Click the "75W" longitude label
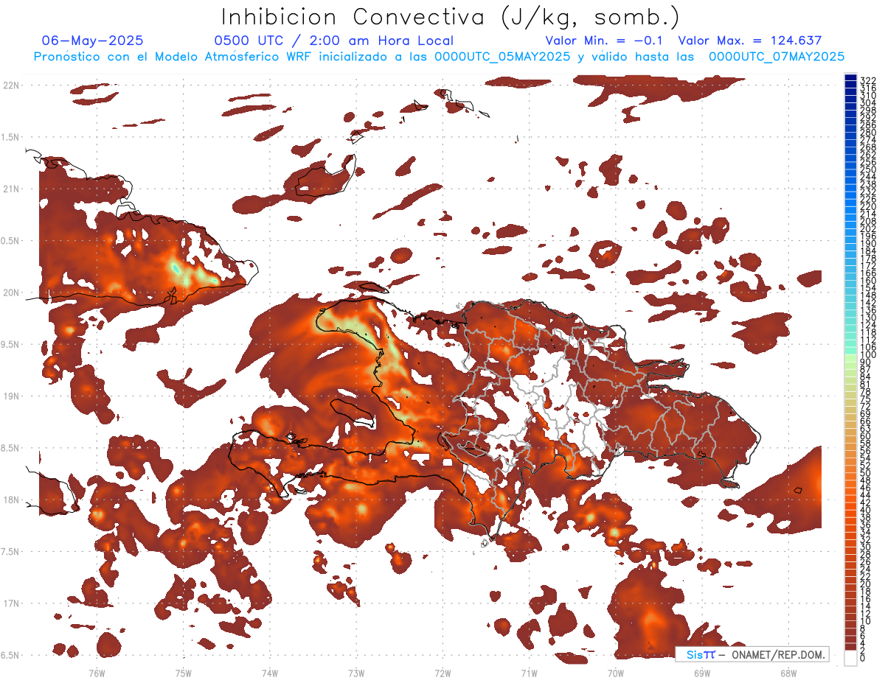885x683 pixels. [x=184, y=673]
